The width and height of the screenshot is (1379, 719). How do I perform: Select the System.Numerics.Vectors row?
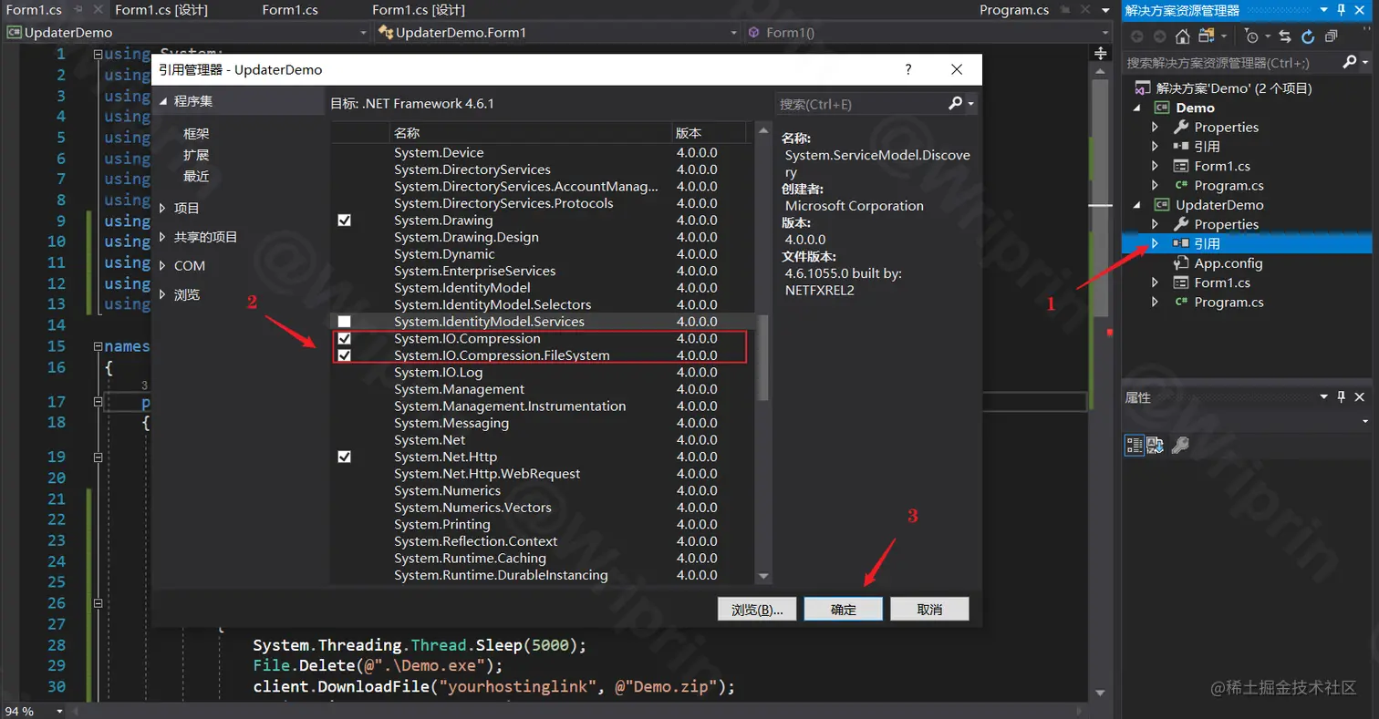(x=543, y=508)
